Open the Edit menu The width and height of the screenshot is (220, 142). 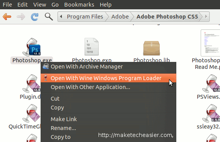click(22, 5)
